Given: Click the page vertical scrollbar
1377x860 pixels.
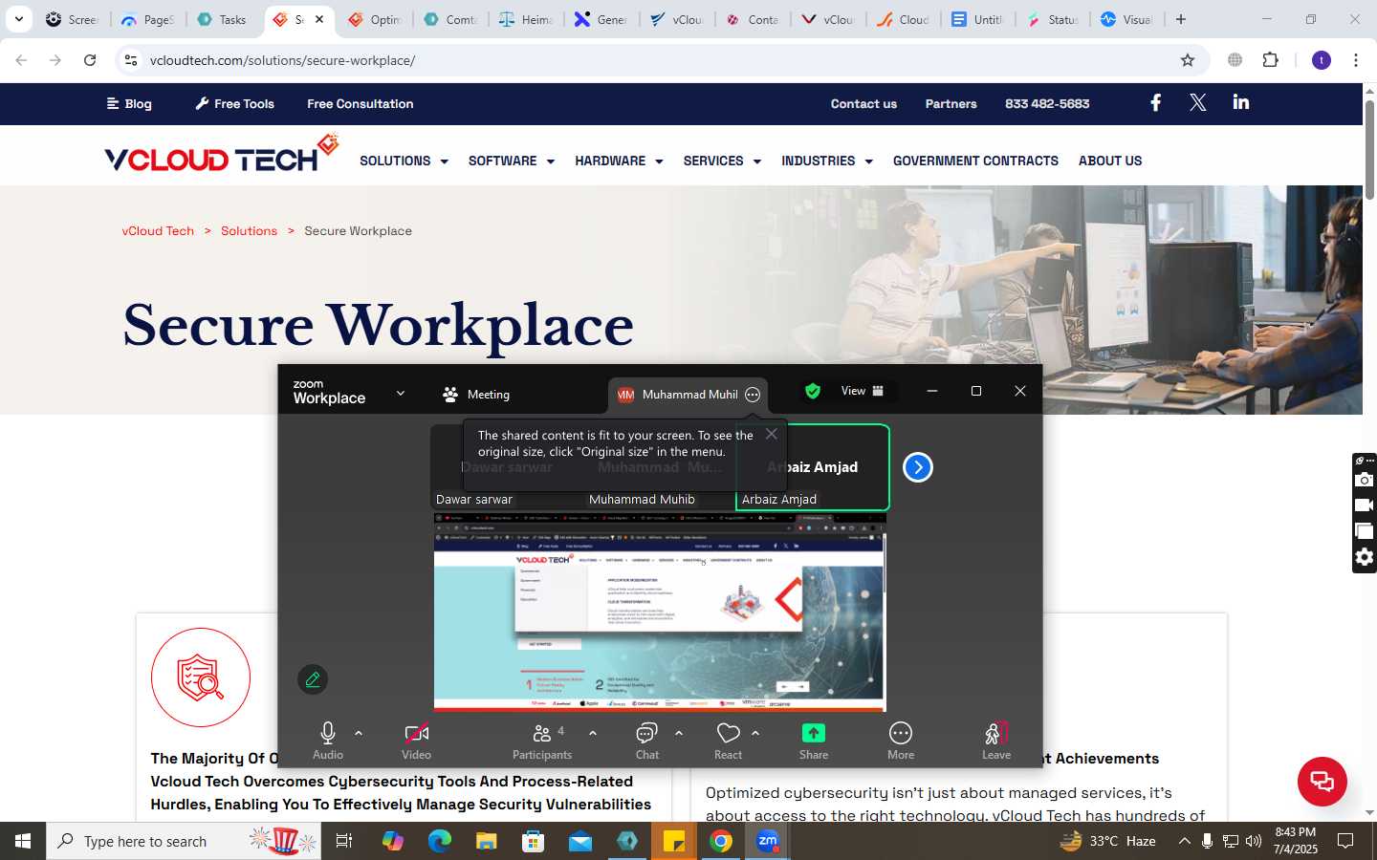Looking at the screenshot, I should pos(1369,148).
